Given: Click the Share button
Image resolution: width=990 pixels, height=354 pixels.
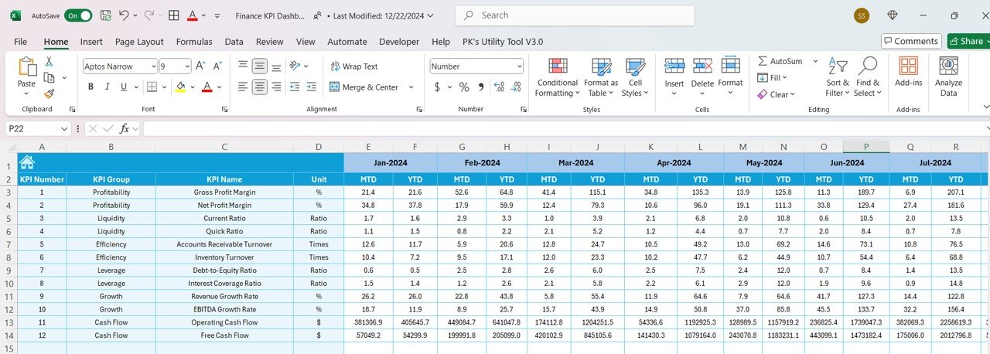Looking at the screenshot, I should point(968,41).
